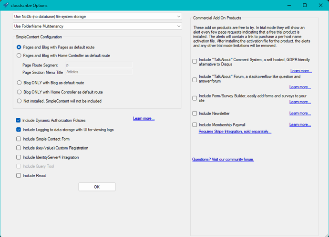Screen dimensions: 329x237
Task: Enable TalkAbout Comment System add-on checkbox
Action: point(195,61)
